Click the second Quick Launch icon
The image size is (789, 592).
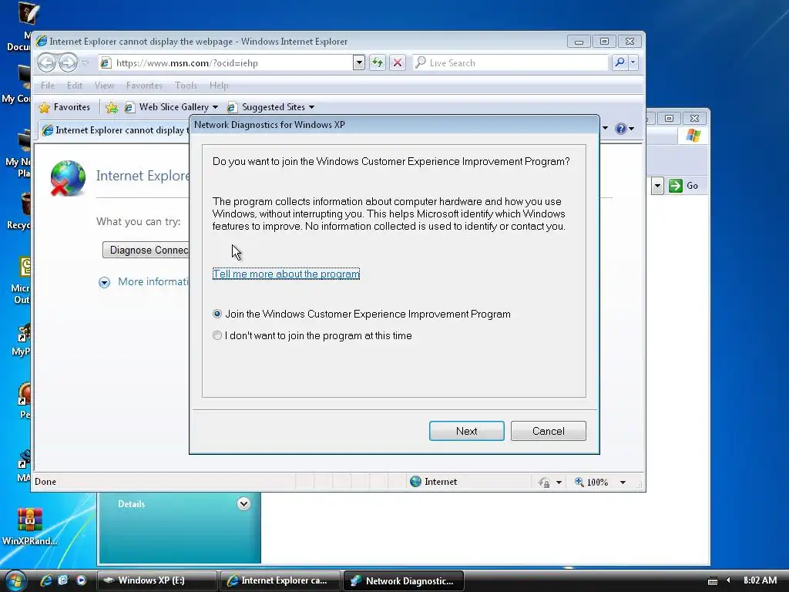[63, 580]
